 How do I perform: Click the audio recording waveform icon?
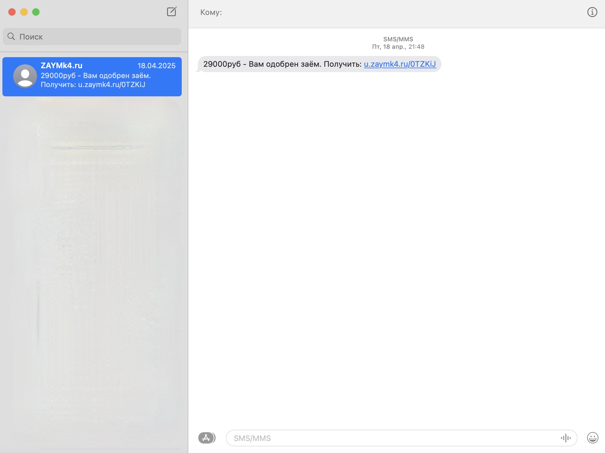[566, 438]
